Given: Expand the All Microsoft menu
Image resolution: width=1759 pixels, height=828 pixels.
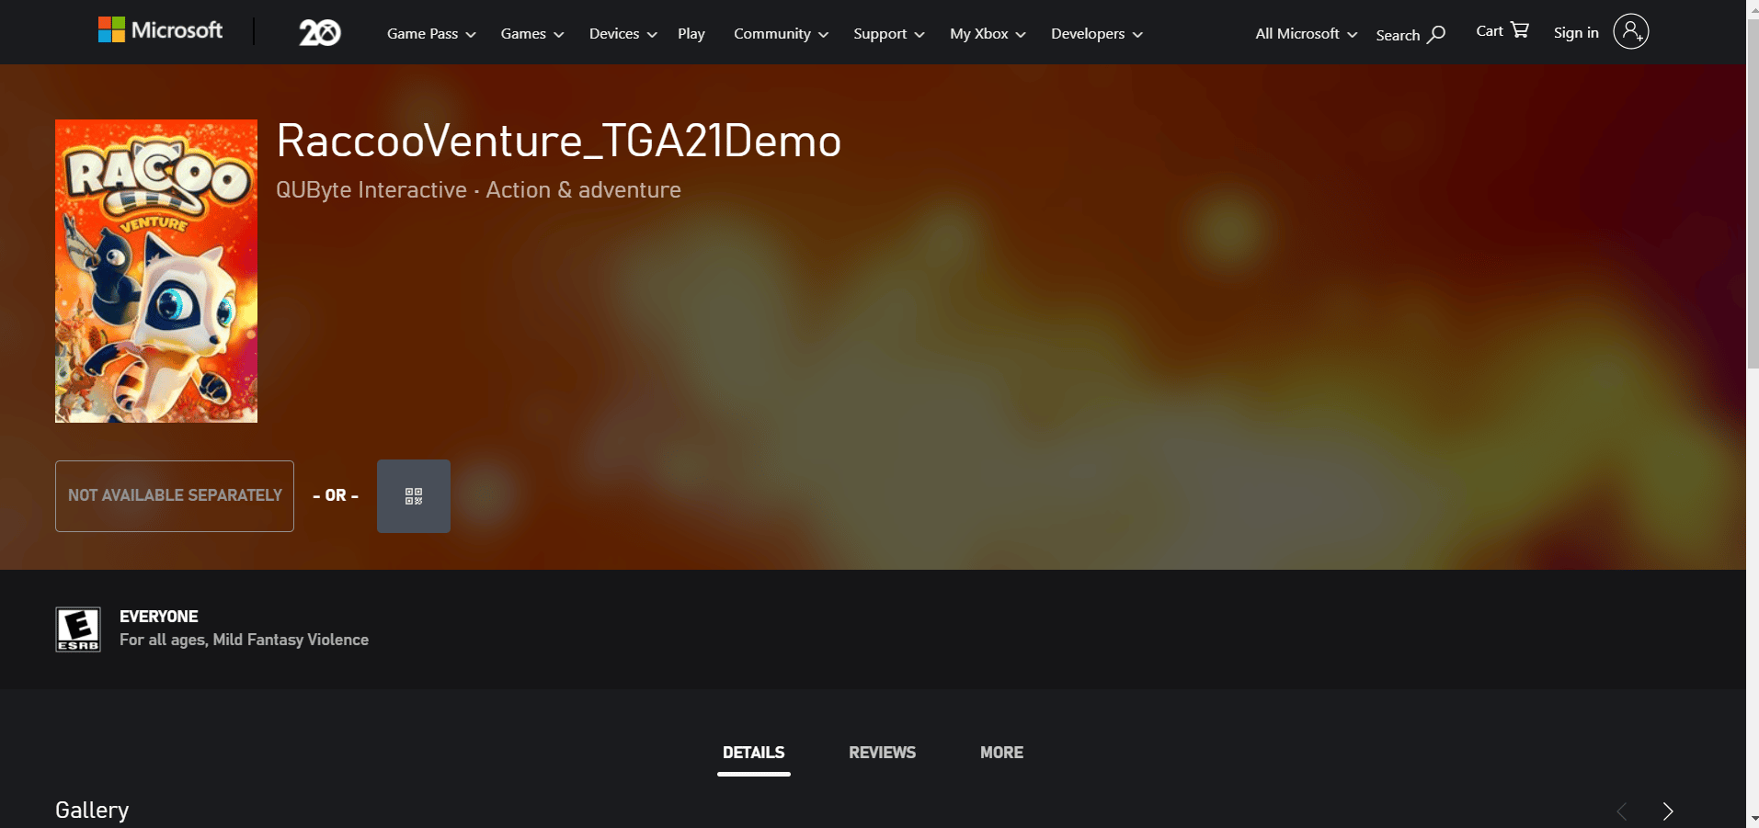Looking at the screenshot, I should coord(1306,34).
